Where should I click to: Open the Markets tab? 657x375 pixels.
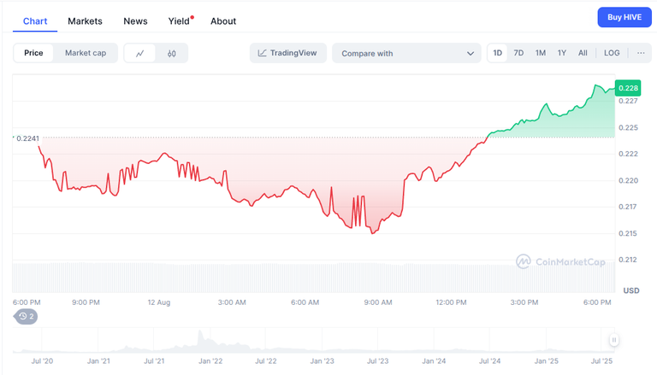85,21
